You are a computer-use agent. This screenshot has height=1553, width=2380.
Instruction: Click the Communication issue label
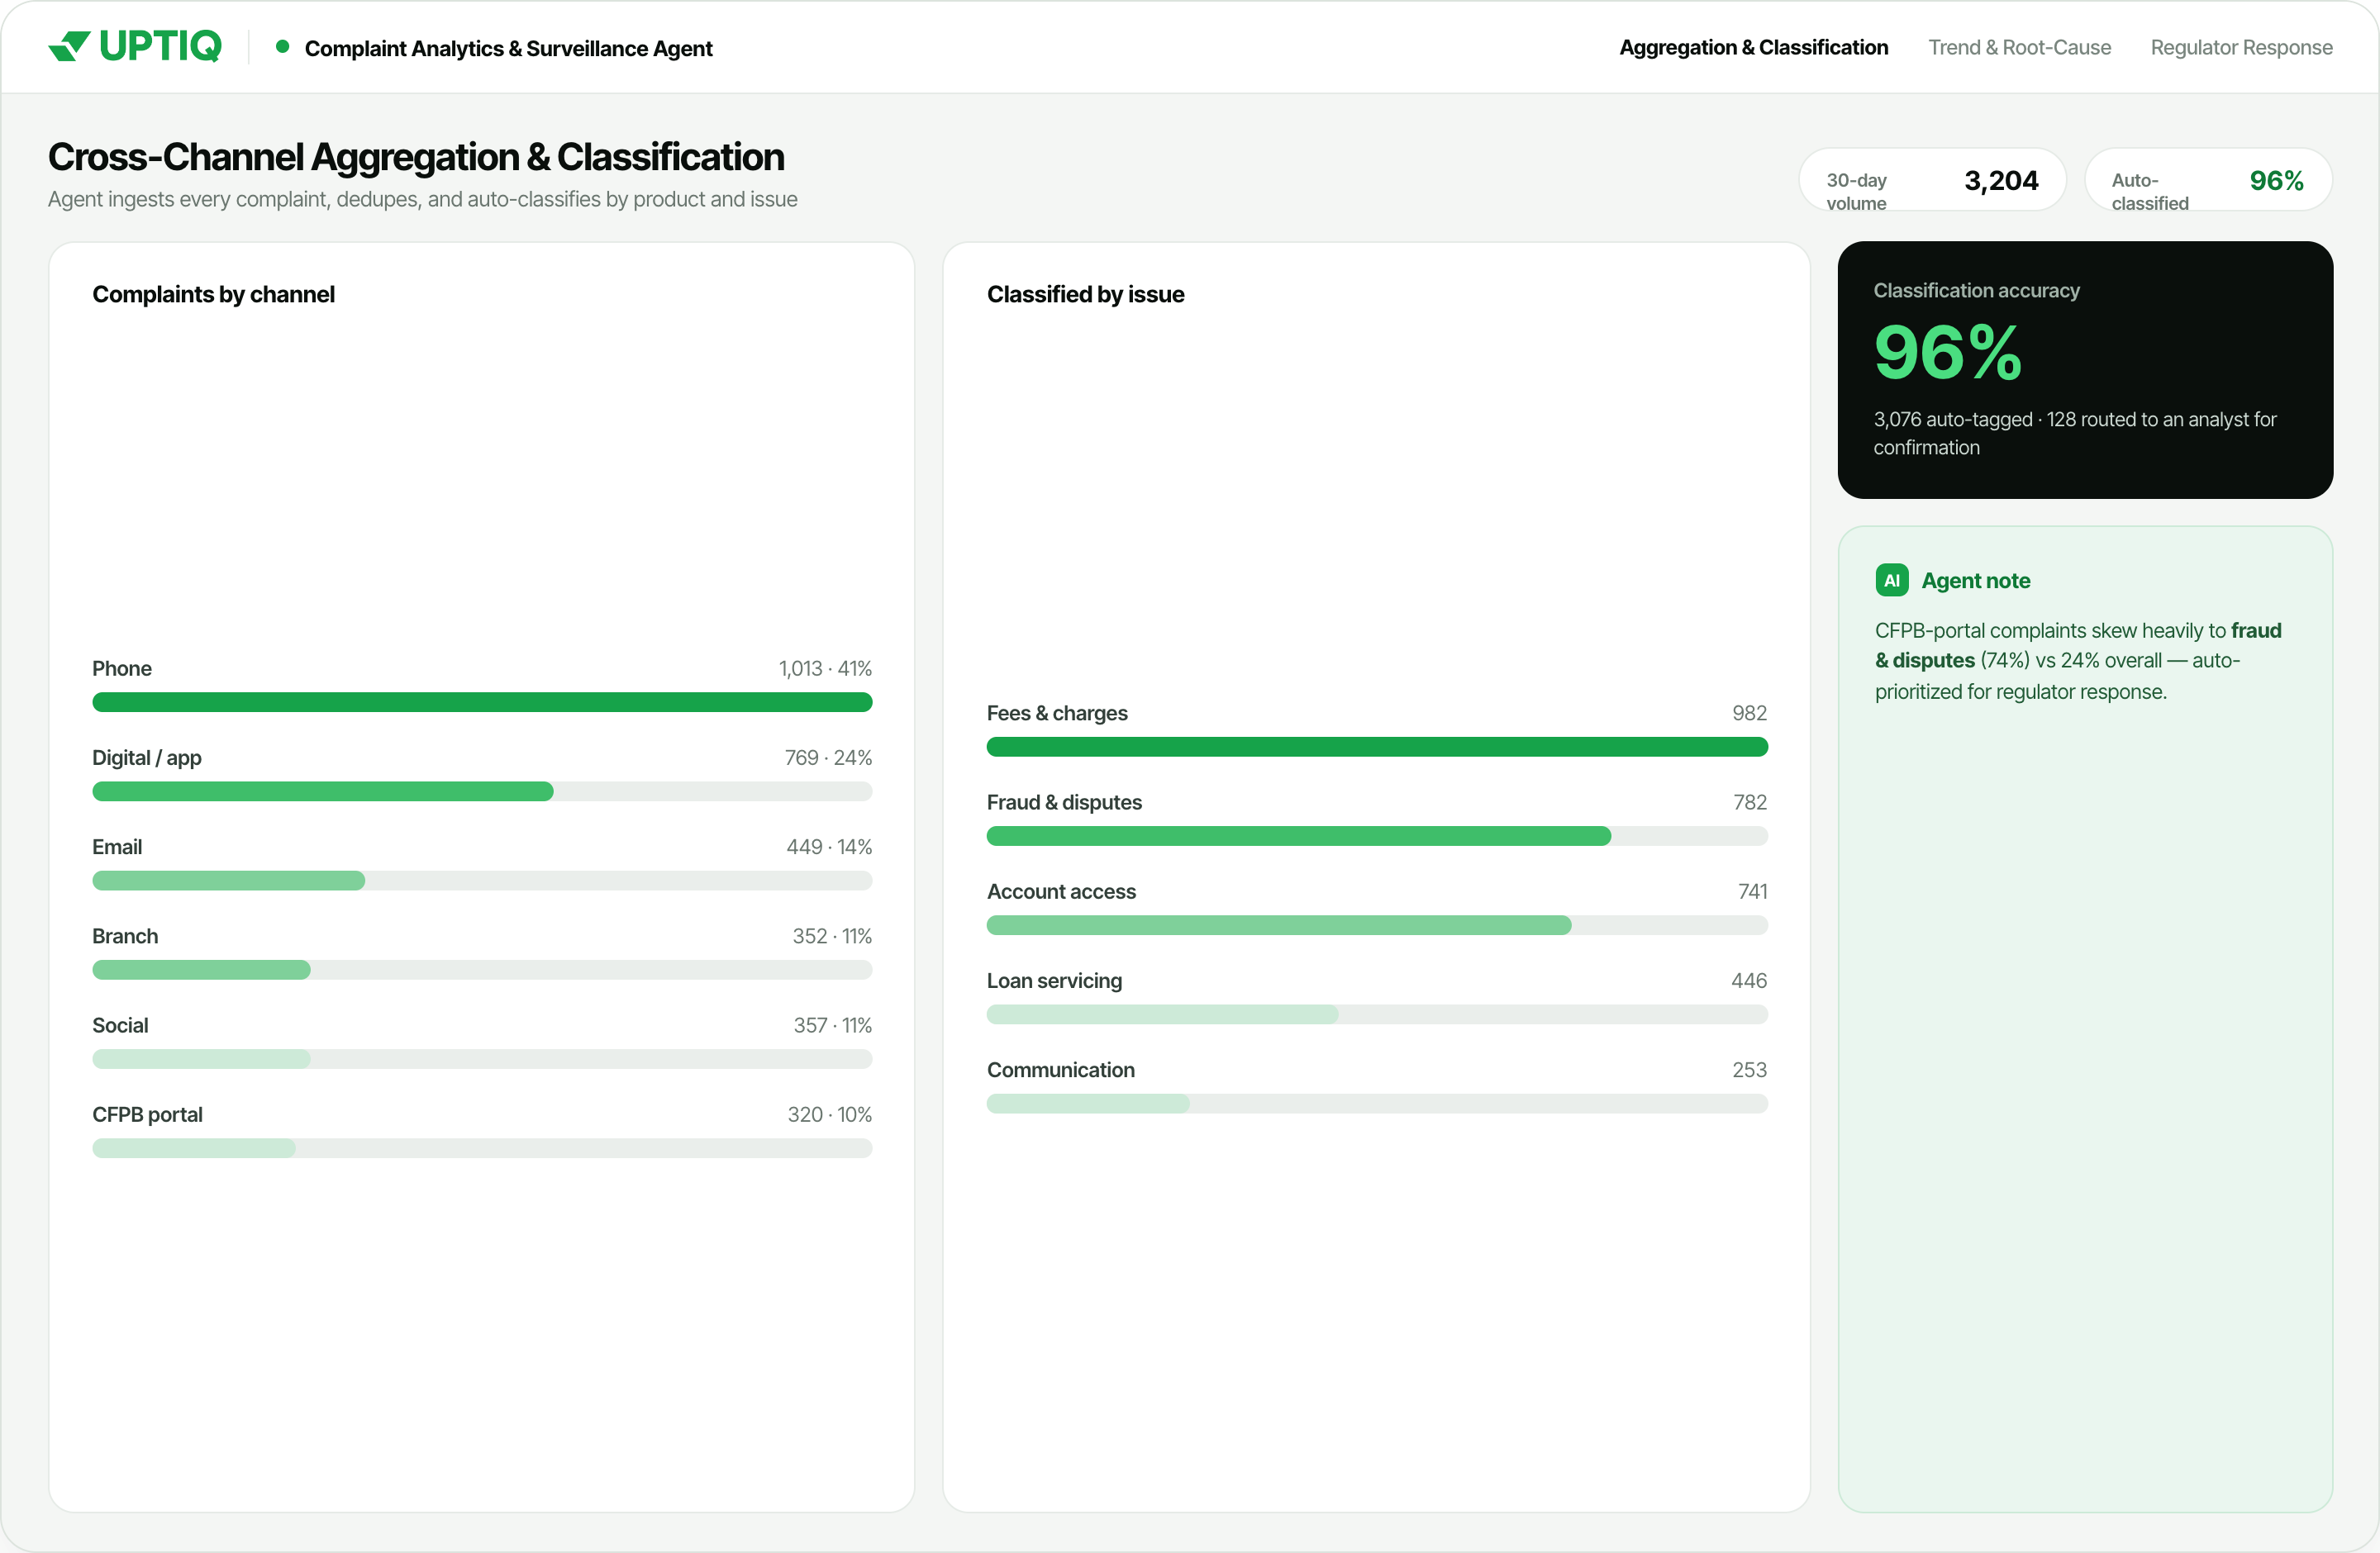click(x=1060, y=1069)
